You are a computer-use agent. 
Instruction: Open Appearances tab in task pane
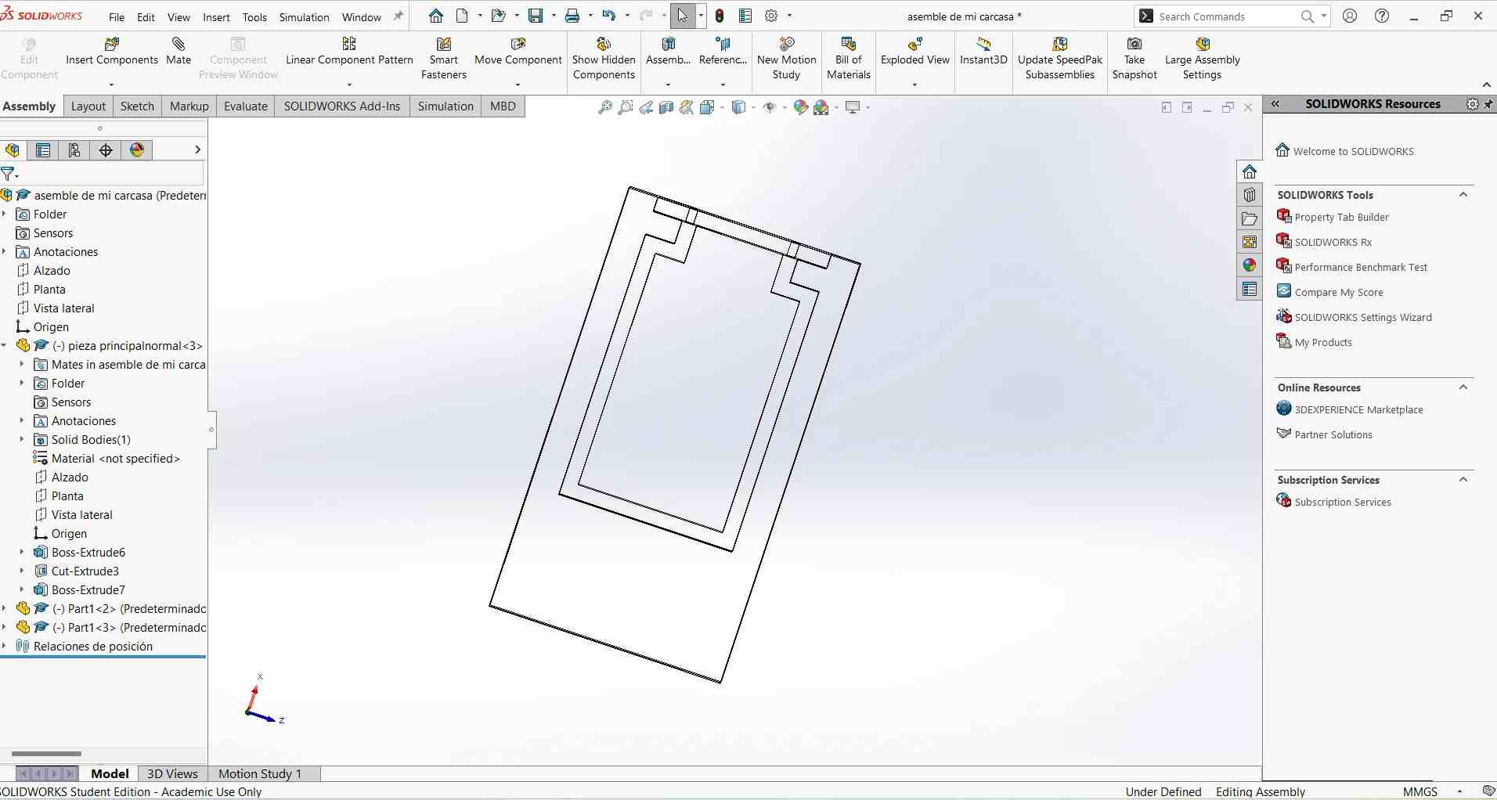coord(1250,265)
